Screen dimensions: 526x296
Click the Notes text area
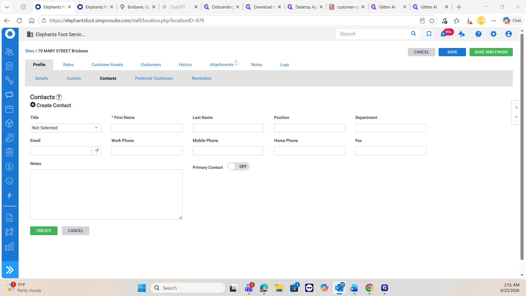[106, 194]
